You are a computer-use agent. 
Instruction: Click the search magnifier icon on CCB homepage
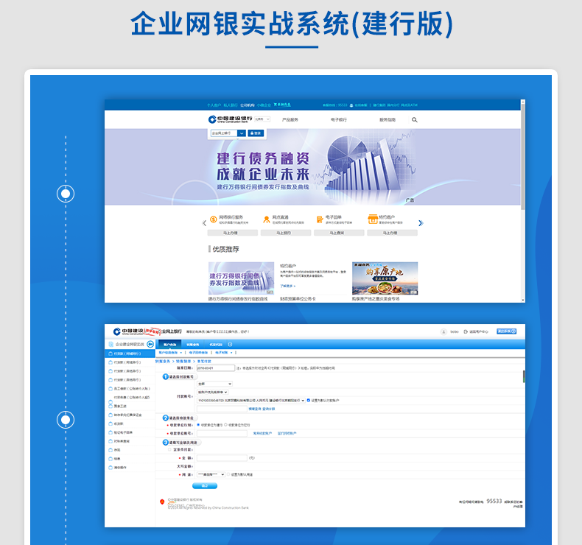(415, 120)
